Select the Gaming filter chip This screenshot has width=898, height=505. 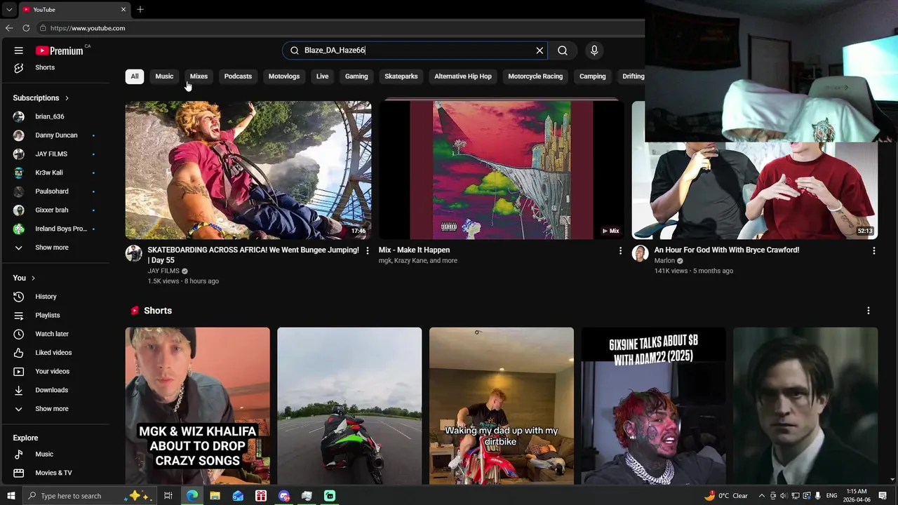(x=356, y=76)
